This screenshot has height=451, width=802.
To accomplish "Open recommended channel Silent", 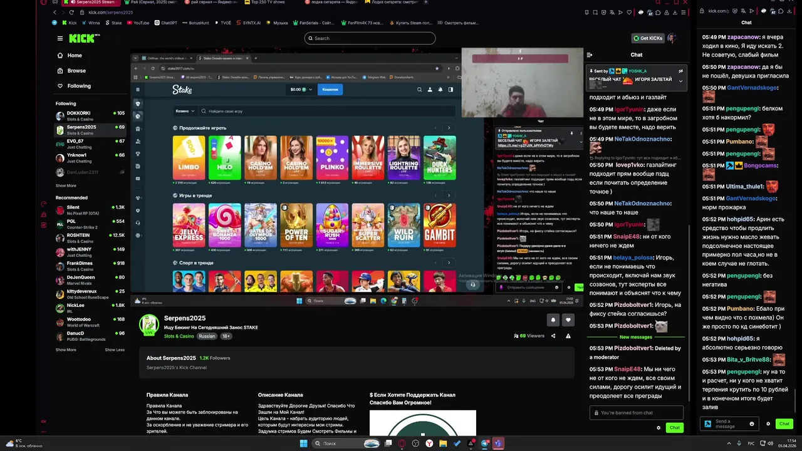I will [x=90, y=209].
